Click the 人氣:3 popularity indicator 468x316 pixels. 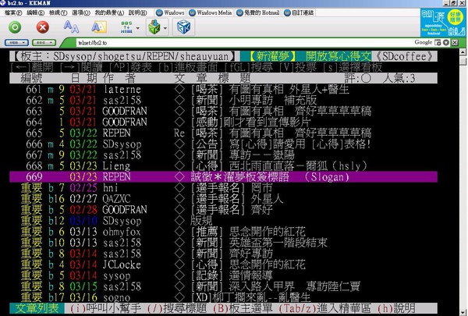[x=399, y=78]
